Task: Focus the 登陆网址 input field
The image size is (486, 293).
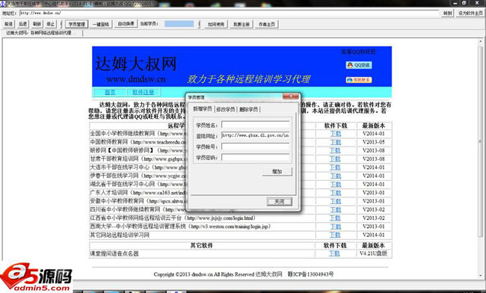Action: (x=256, y=135)
